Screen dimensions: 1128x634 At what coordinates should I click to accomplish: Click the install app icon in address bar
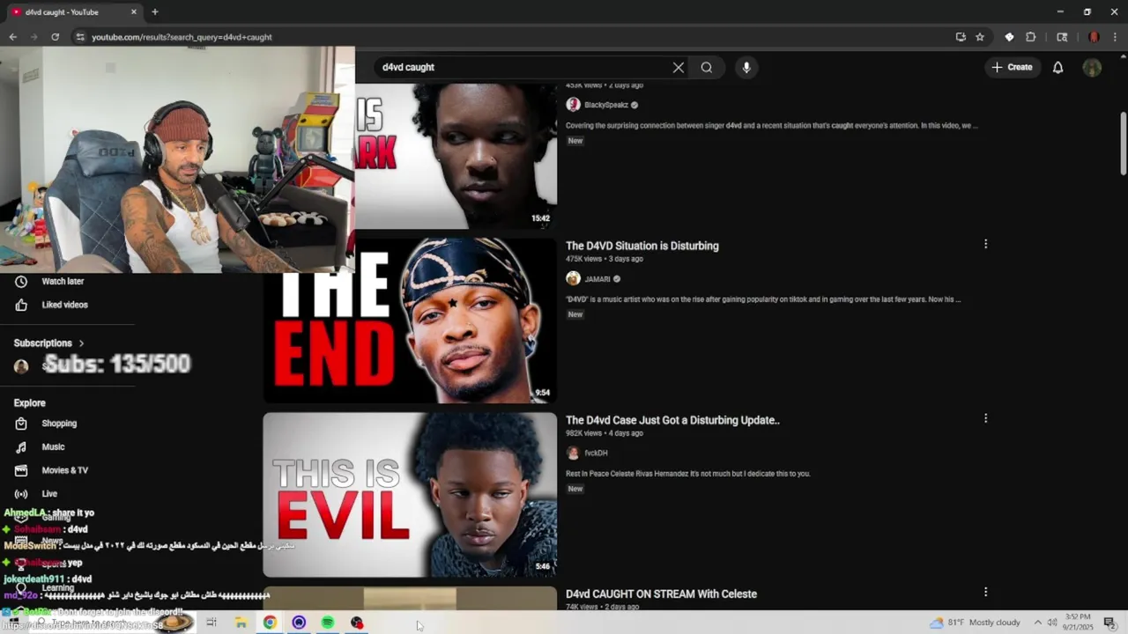click(x=961, y=37)
